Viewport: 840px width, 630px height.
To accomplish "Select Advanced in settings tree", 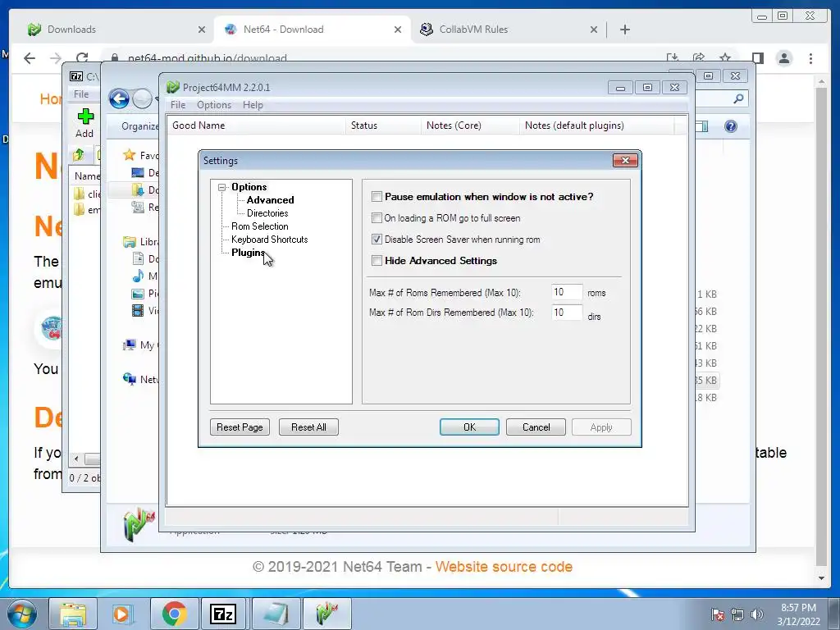I will pos(270,200).
